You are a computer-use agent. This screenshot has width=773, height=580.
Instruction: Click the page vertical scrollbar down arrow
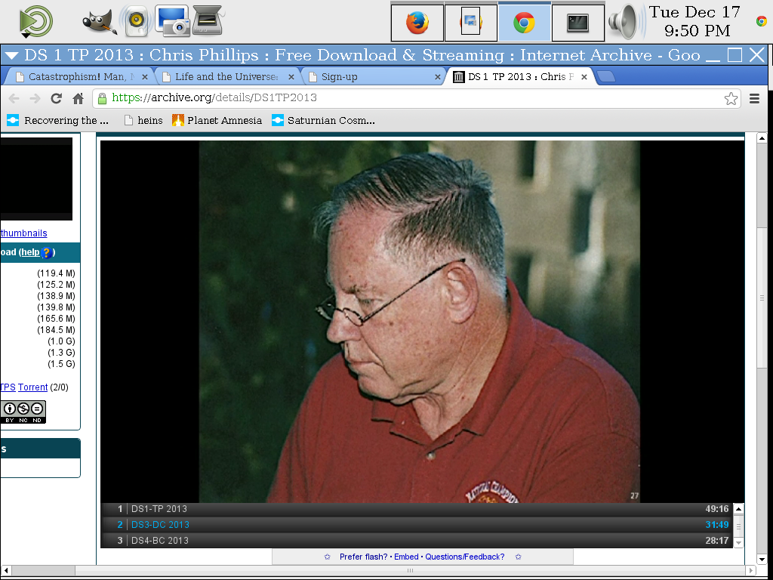[x=762, y=560]
